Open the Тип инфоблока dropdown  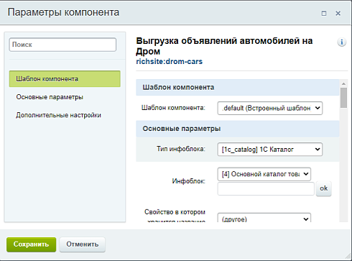[270, 150]
